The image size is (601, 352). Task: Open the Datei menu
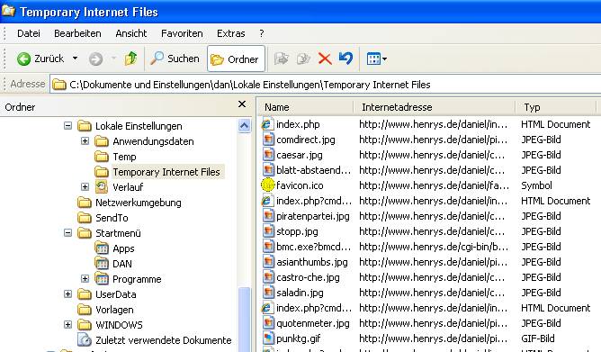pos(29,33)
